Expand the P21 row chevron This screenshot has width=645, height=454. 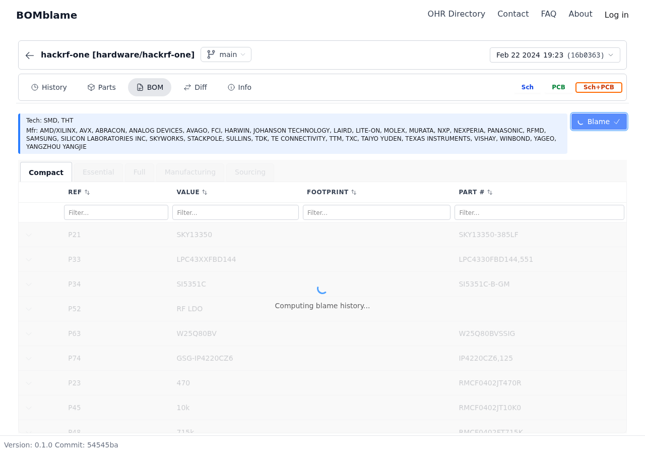(x=29, y=235)
